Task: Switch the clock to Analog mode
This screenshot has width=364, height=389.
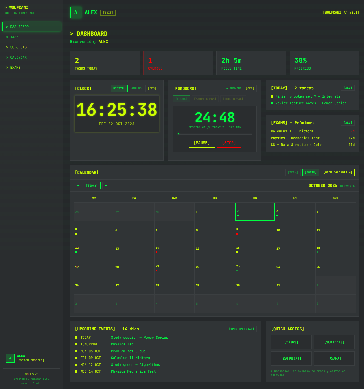Action: click(136, 88)
